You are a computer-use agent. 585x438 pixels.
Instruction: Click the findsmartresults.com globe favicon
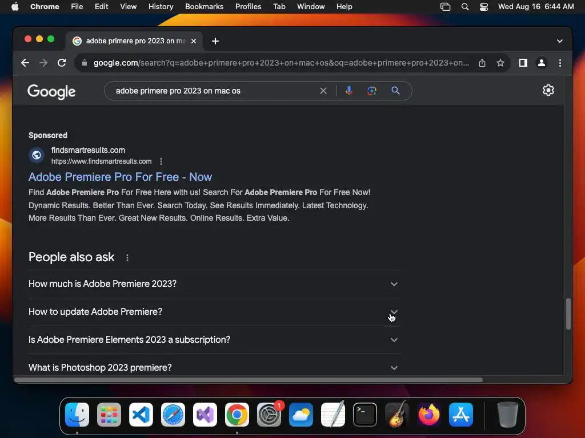coord(37,155)
